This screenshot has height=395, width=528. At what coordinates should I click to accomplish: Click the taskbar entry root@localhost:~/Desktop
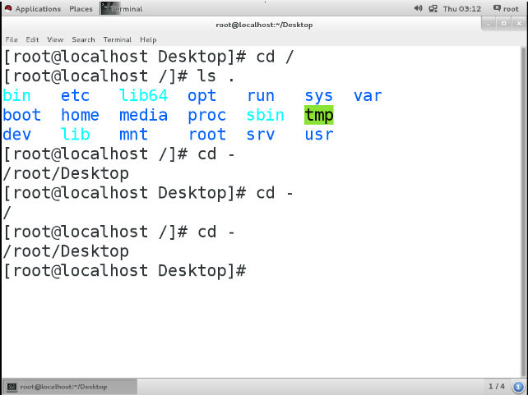pos(70,387)
